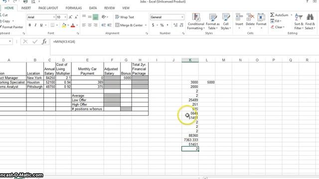This screenshot has width=319, height=179.
Task: Apply Percent Style
Action: click(162, 25)
